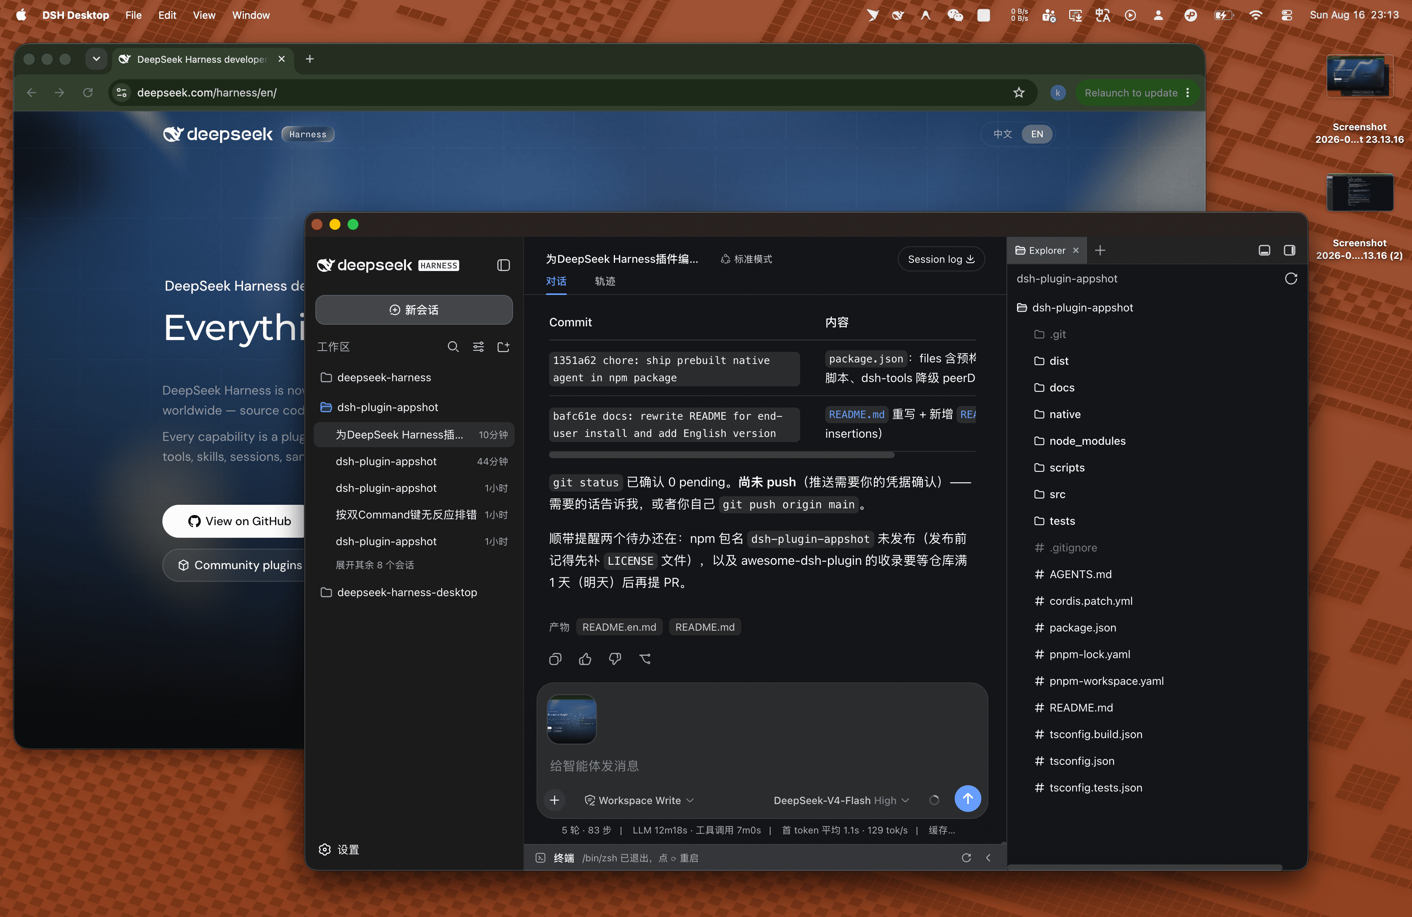The height and width of the screenshot is (917, 1412).
Task: Open the DeepSeek-V4-Flash model dropdown
Action: (x=841, y=800)
